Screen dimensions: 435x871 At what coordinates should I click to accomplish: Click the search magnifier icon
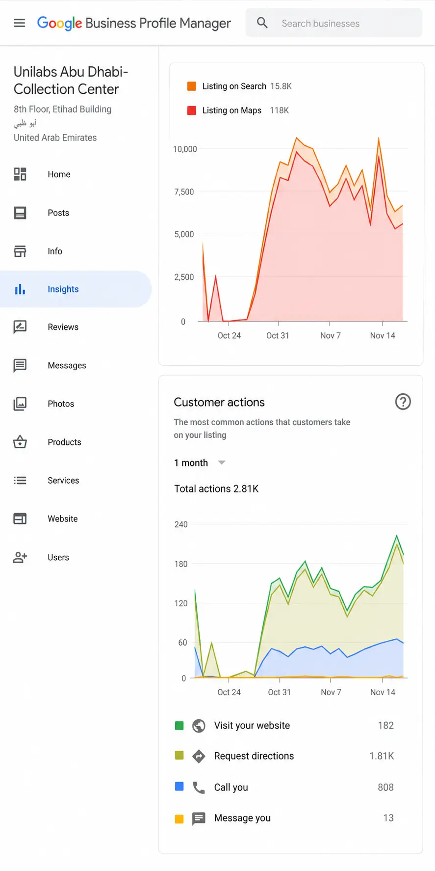[262, 23]
